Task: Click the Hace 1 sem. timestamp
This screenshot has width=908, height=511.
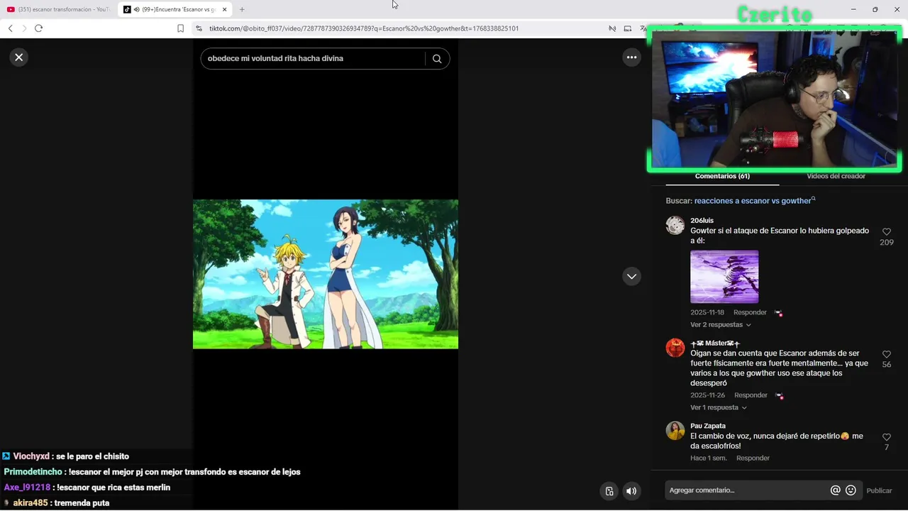Action: click(709, 458)
